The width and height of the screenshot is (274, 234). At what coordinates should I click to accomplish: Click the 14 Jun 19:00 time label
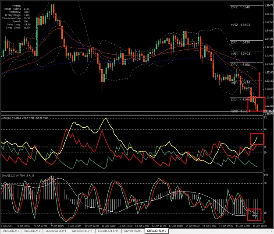tap(226, 226)
